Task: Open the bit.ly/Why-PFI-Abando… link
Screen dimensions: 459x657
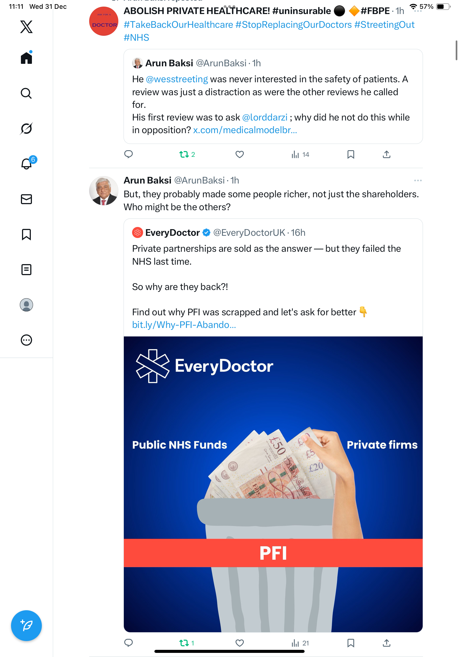Action: (x=184, y=325)
